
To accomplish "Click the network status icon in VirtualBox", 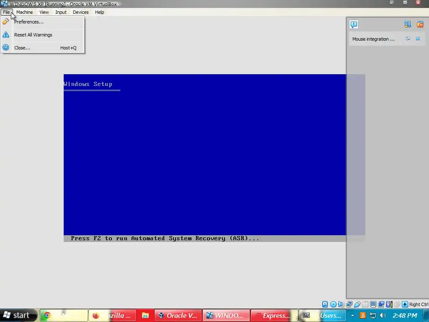I will (x=349, y=304).
